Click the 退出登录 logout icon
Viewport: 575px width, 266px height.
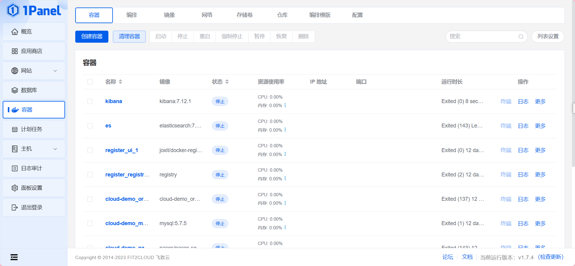point(14,207)
